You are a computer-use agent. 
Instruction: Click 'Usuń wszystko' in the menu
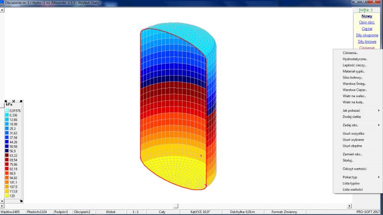point(353,134)
